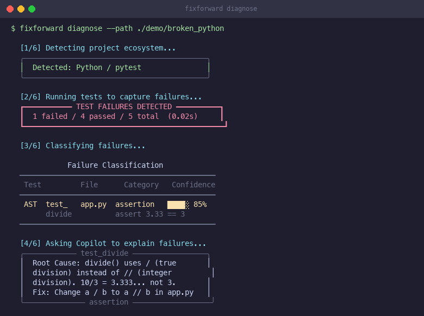The image size is (424, 316).
Task: Click the confidence progress bar at 85%
Action: [177, 205]
